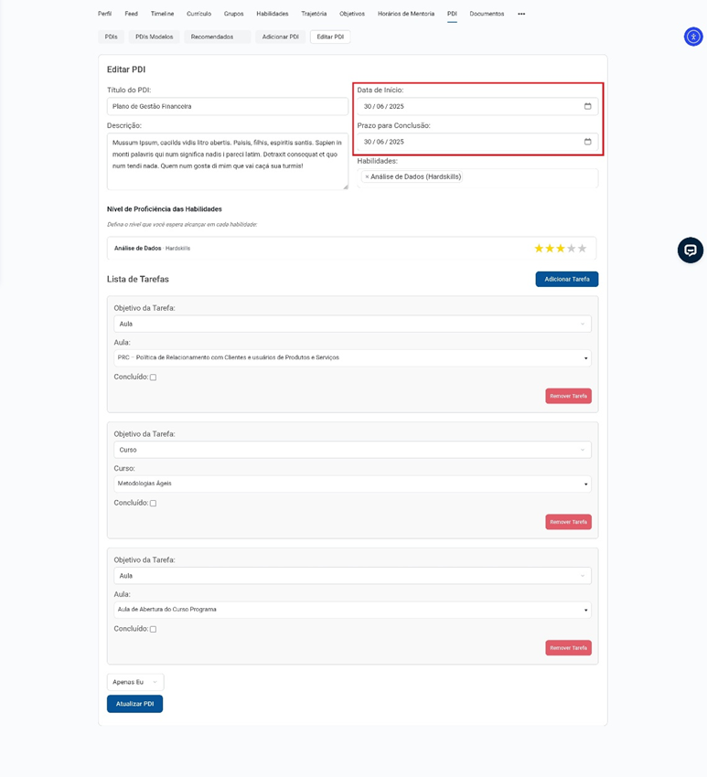
Task: Click the three-dots more menu in navigation
Action: (x=521, y=14)
